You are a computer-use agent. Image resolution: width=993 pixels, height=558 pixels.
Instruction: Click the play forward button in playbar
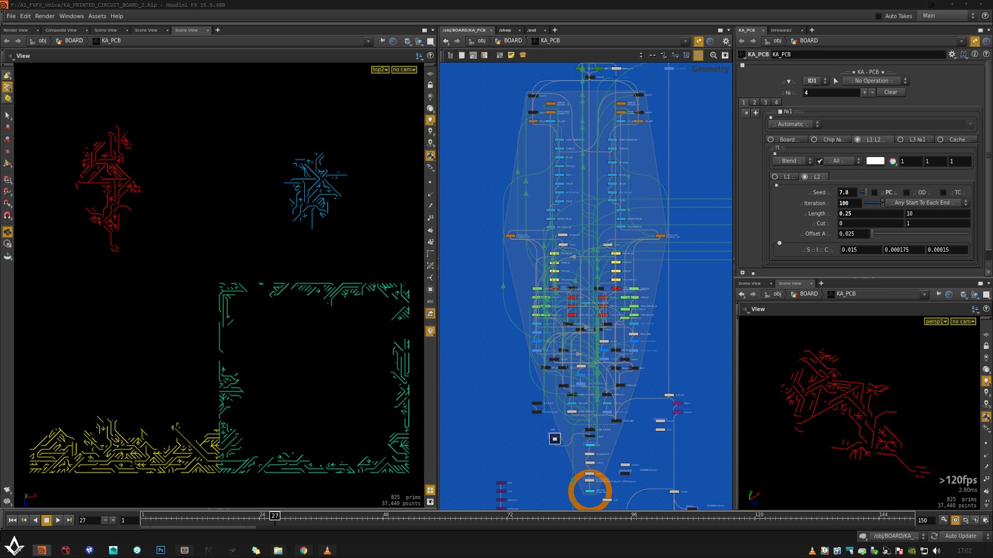[x=58, y=520]
